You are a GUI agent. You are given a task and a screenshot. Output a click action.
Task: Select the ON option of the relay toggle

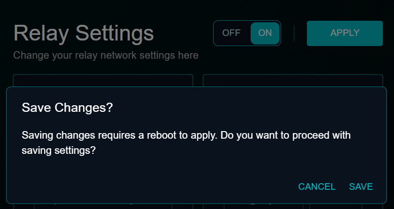(265, 33)
